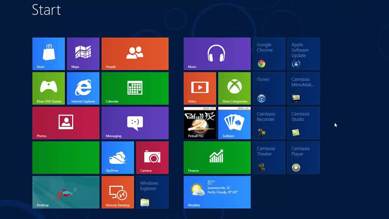389x219 pixels.
Task: Launch Pinball FX2 game tile
Action: click(200, 123)
